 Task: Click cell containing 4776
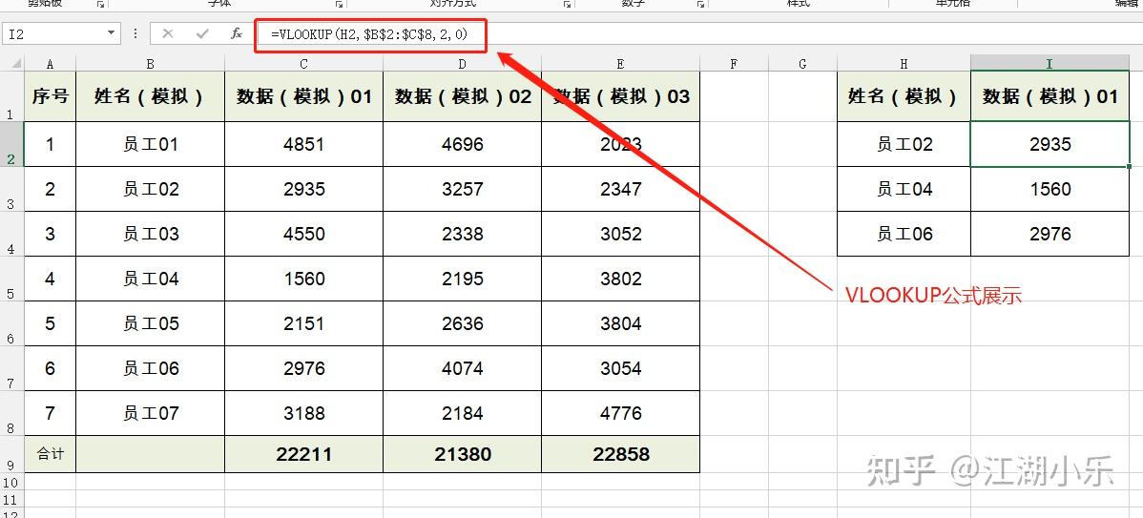[620, 413]
